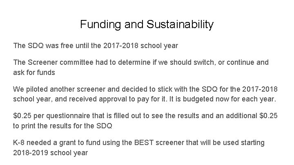
Task: Click the additional $0.25 amount
Action: [x=268, y=116]
